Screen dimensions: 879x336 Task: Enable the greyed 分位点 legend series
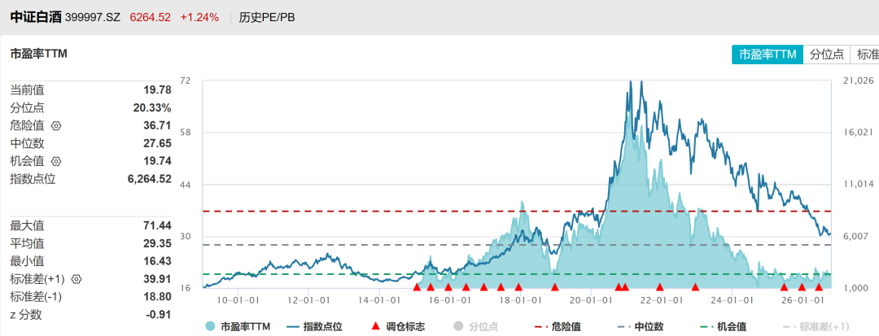[x=476, y=326]
